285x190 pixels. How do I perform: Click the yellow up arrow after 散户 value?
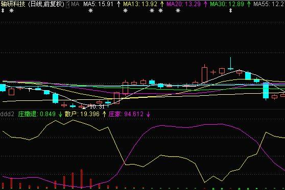pos(104,114)
